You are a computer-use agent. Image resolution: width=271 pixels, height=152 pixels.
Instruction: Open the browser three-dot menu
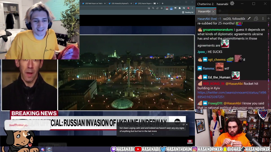click(x=192, y=8)
